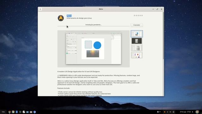Screen dimensions: 202x114
Task: Close the Akira window
Action: [162, 9]
